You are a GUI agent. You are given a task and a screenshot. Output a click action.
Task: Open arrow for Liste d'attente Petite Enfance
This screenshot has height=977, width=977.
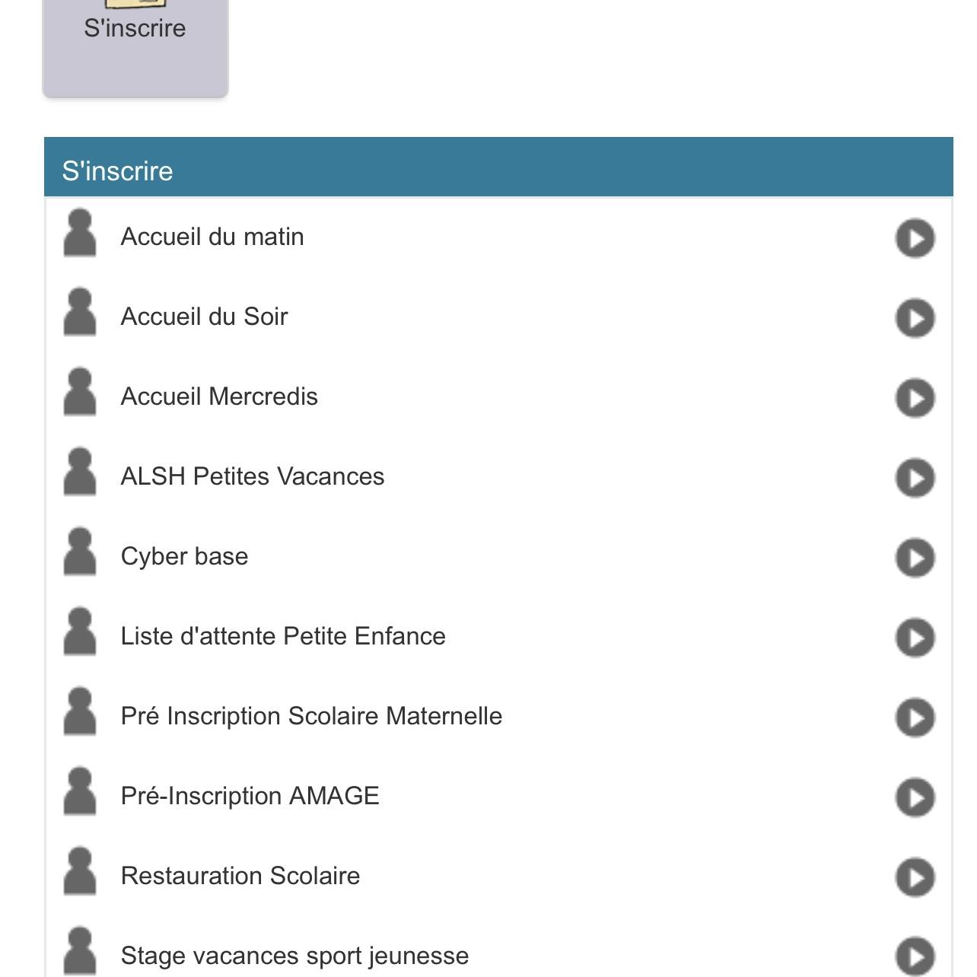[915, 638]
